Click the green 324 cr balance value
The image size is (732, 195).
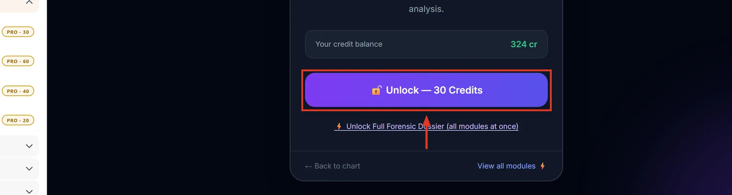click(x=524, y=44)
